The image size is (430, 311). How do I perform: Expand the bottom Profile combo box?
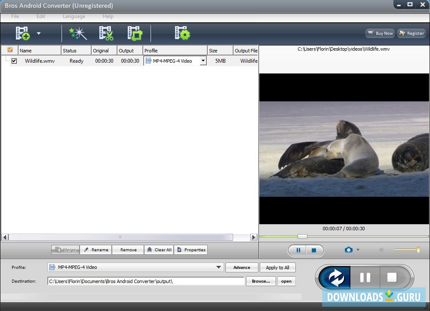click(x=218, y=267)
